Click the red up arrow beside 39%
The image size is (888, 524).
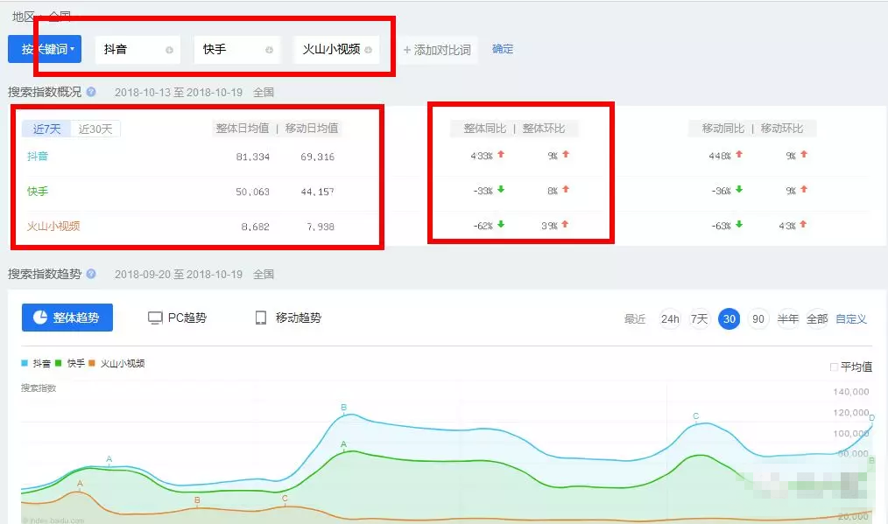[565, 225]
